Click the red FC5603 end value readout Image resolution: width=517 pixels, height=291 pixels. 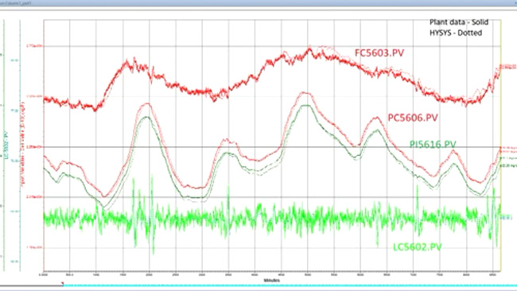coord(508,67)
